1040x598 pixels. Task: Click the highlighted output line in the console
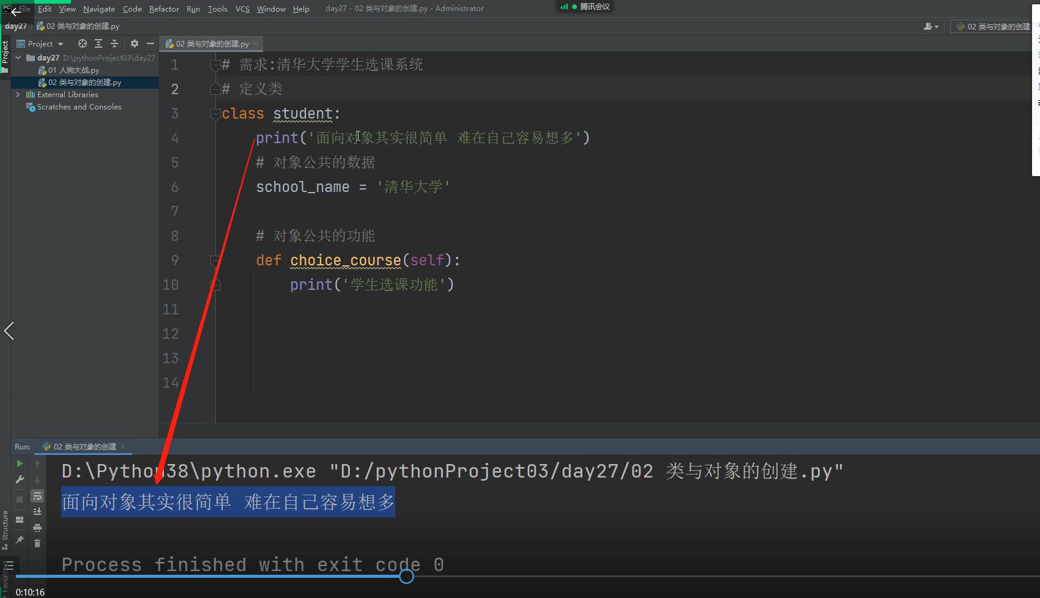(x=228, y=502)
